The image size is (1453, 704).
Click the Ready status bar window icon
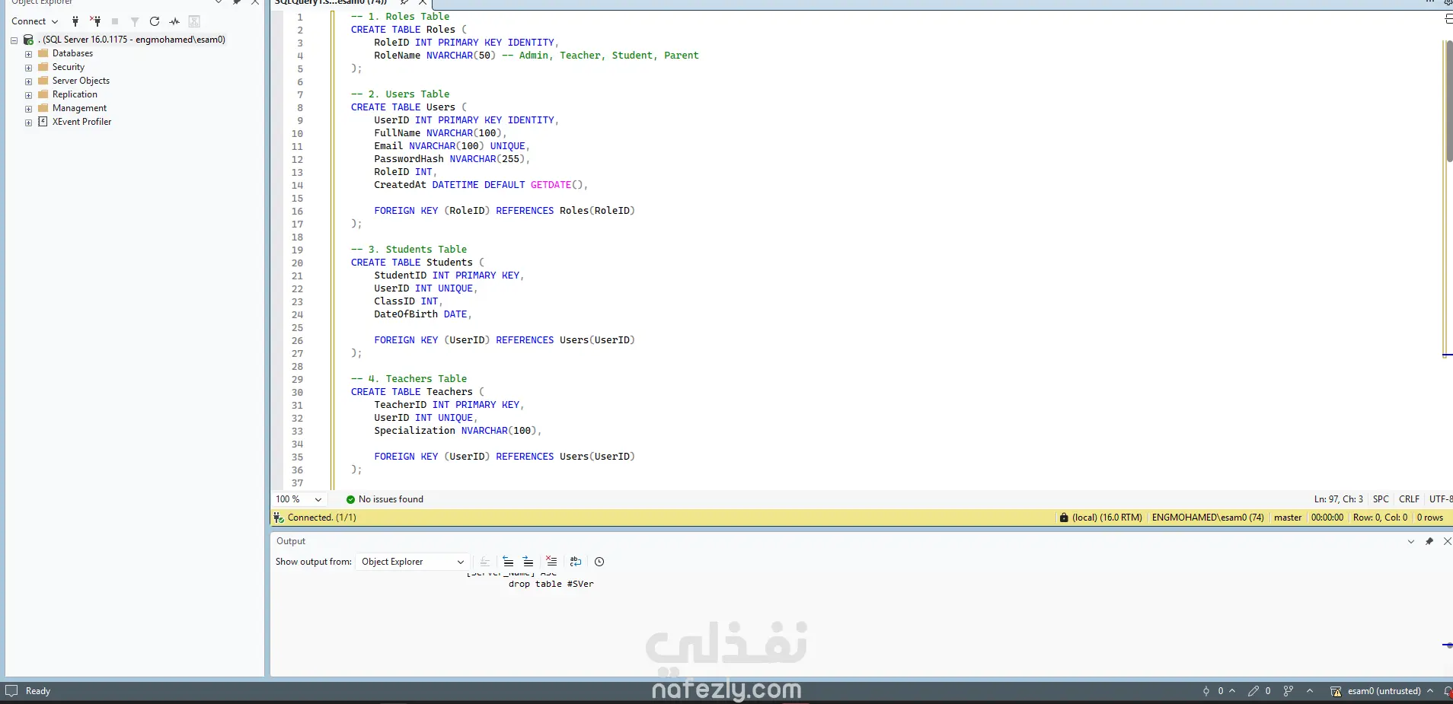[11, 690]
